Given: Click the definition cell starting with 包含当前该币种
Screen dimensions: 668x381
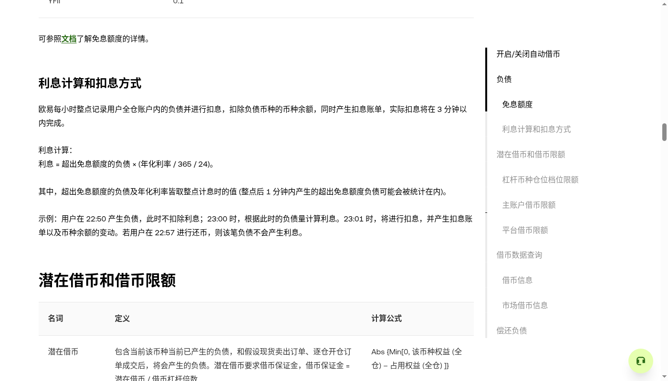Looking at the screenshot, I should pos(233,365).
